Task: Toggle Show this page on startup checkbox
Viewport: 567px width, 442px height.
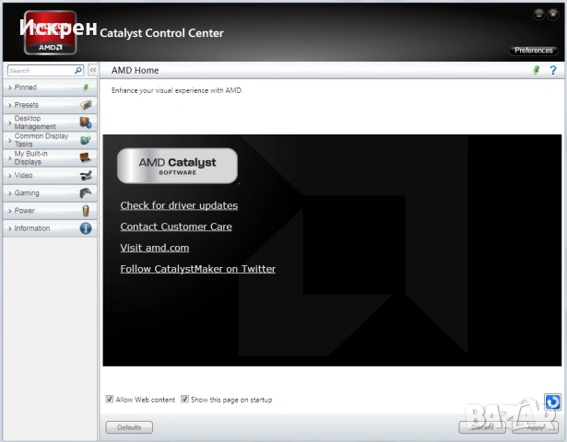Action: coord(184,399)
